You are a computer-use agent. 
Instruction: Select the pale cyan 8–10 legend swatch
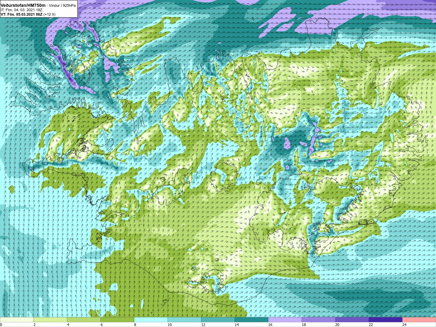coord(151,320)
